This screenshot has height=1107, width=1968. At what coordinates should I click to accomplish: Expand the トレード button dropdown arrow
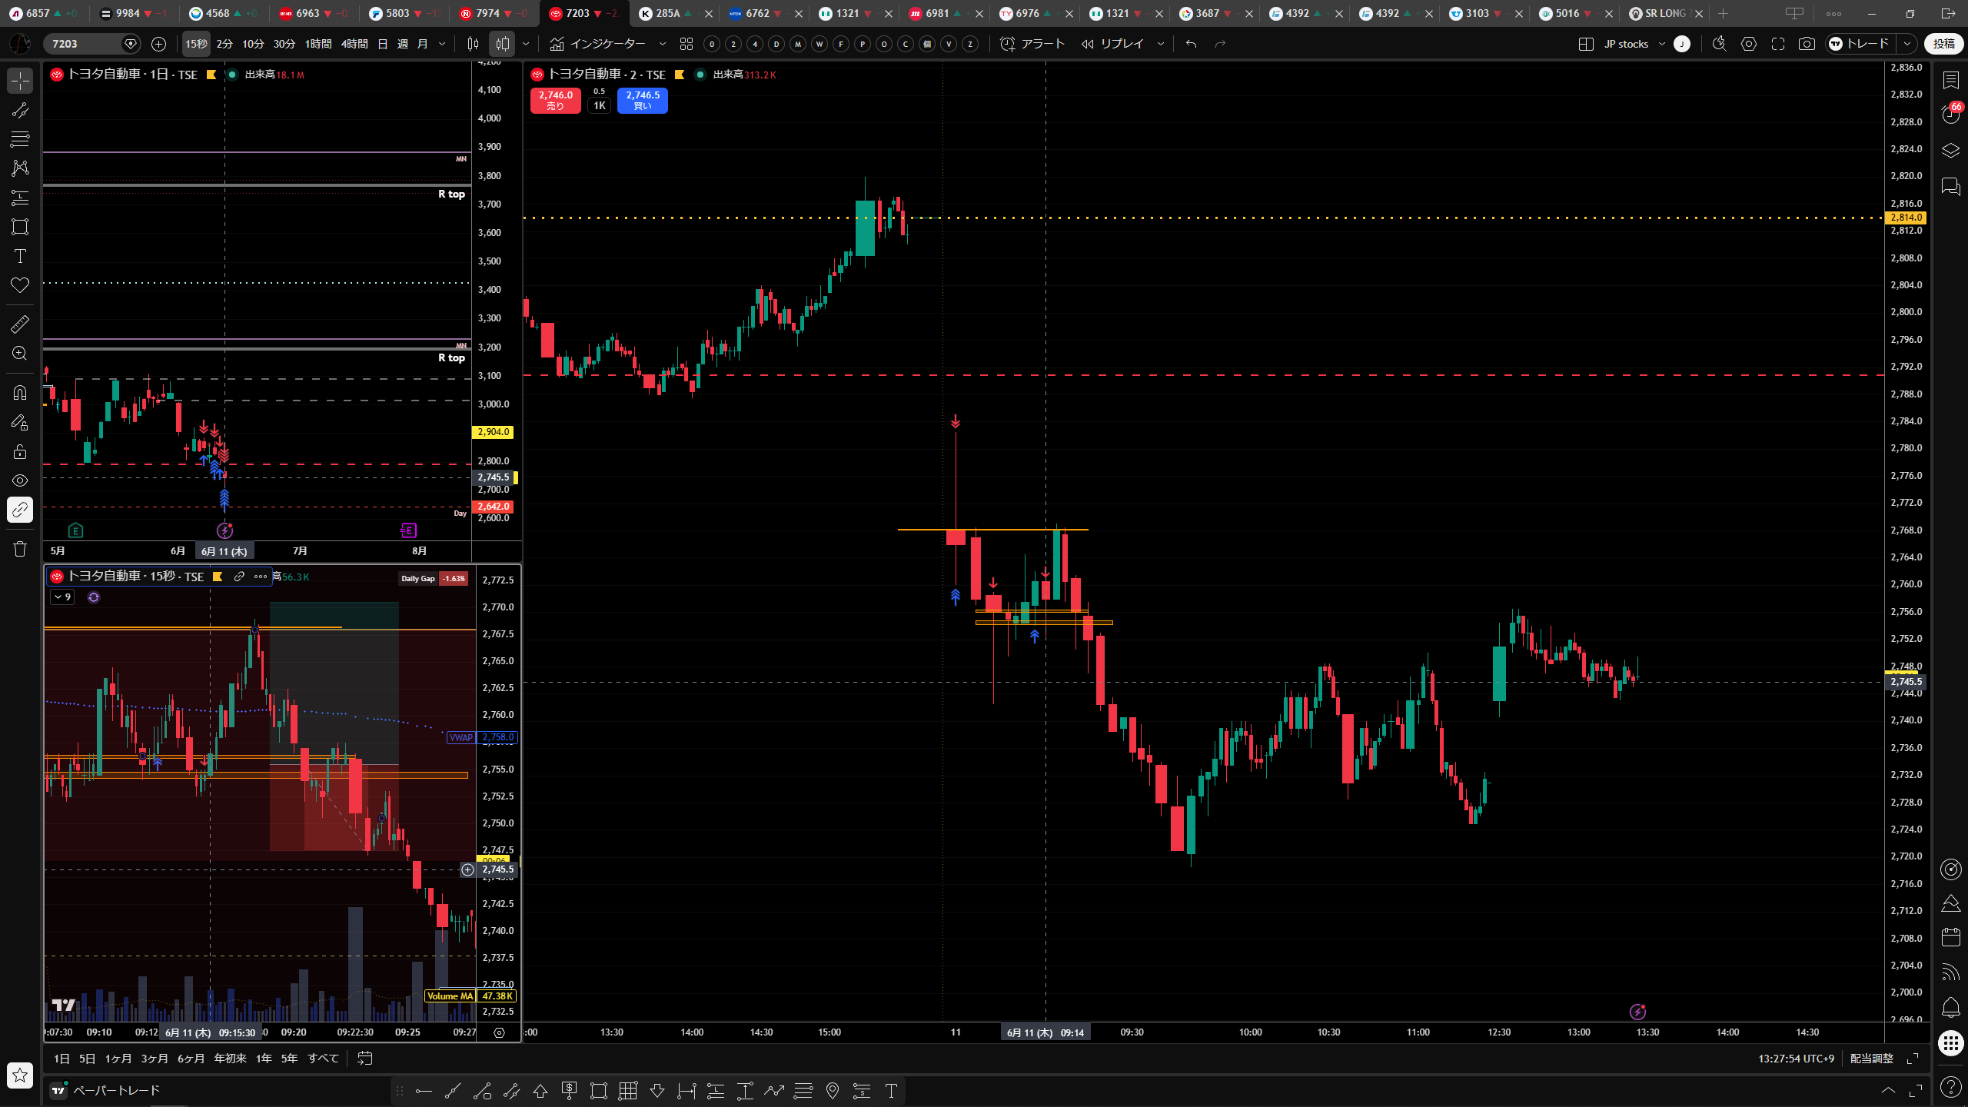pyautogui.click(x=1907, y=44)
